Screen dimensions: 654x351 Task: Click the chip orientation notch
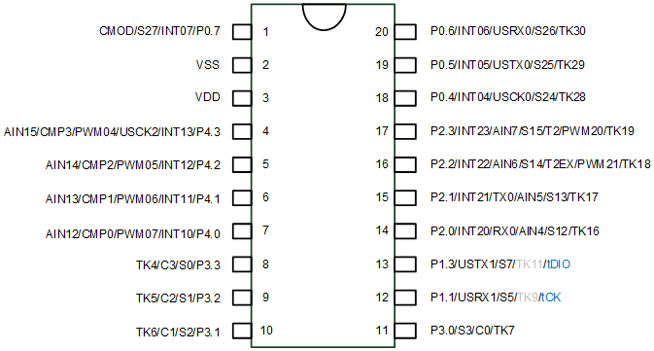click(324, 17)
